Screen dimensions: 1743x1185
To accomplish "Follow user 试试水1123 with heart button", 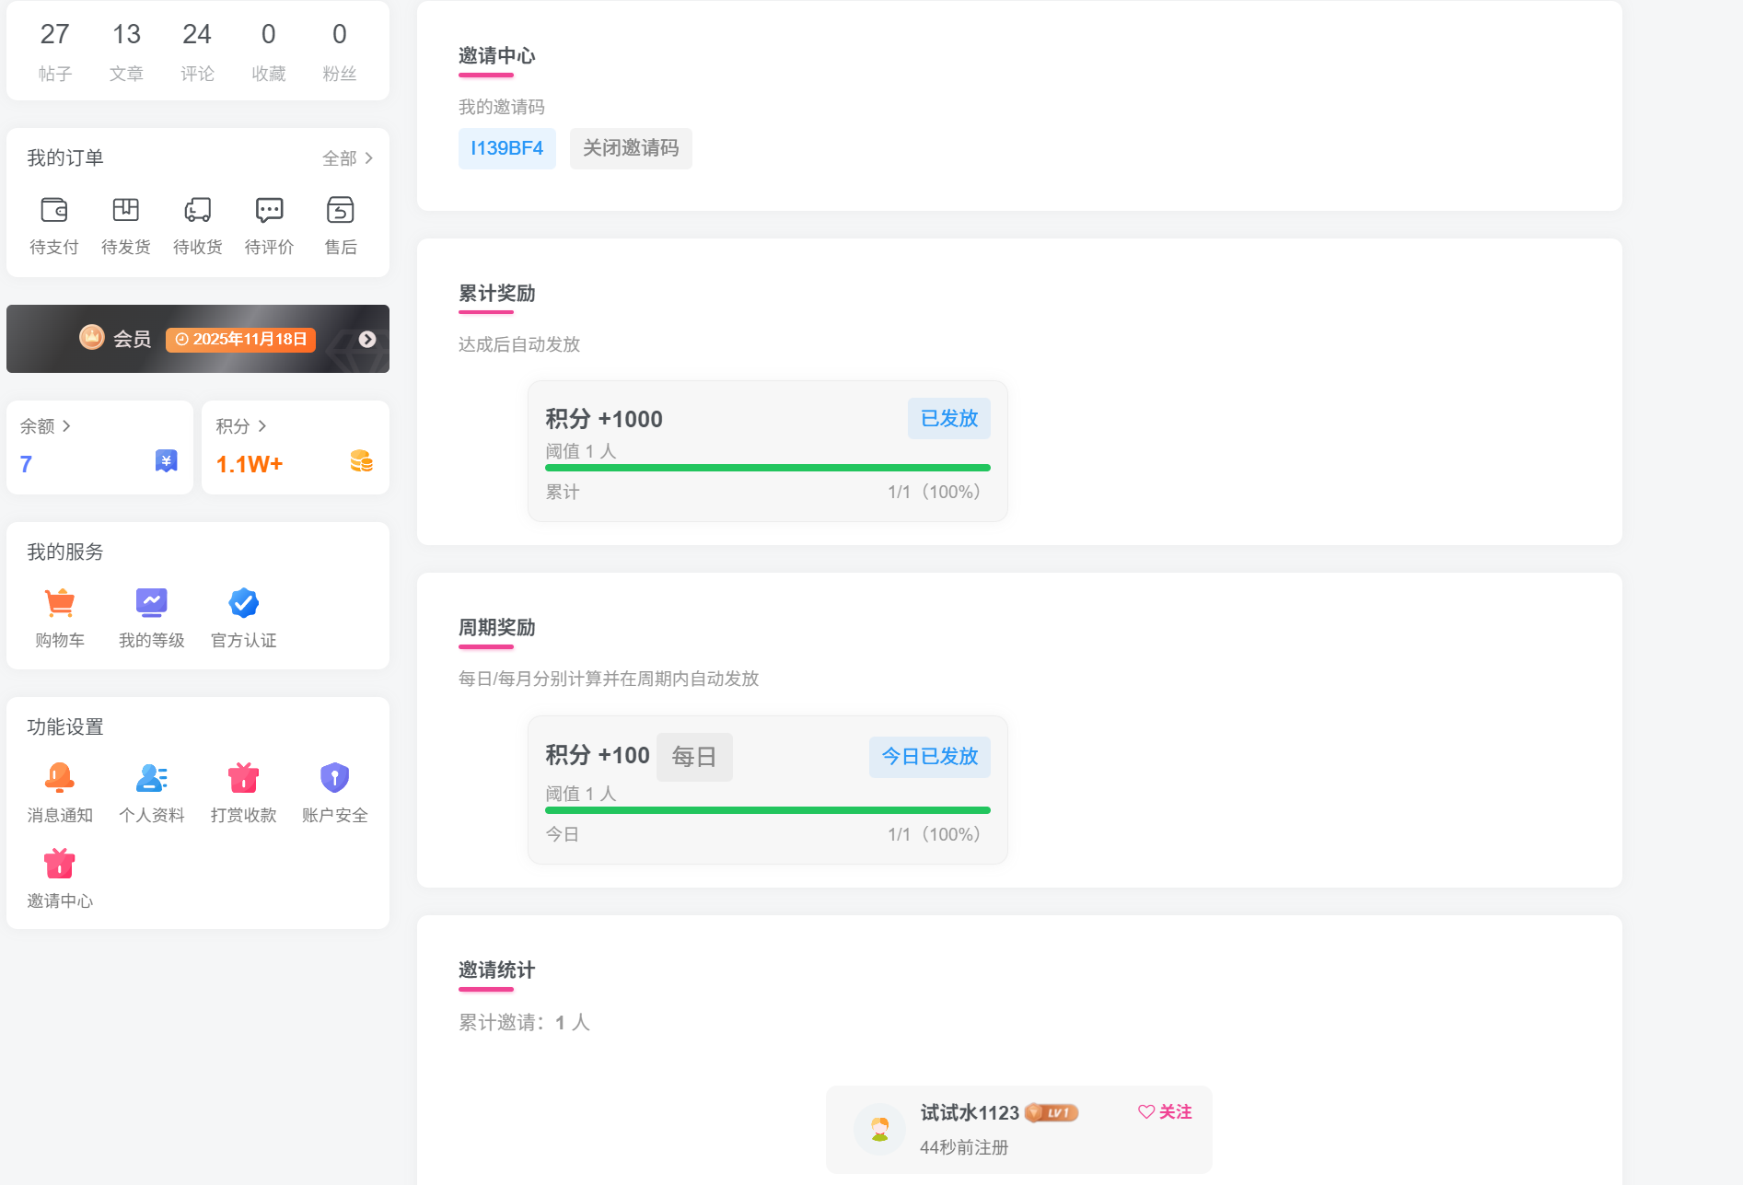I will pyautogui.click(x=1165, y=1112).
